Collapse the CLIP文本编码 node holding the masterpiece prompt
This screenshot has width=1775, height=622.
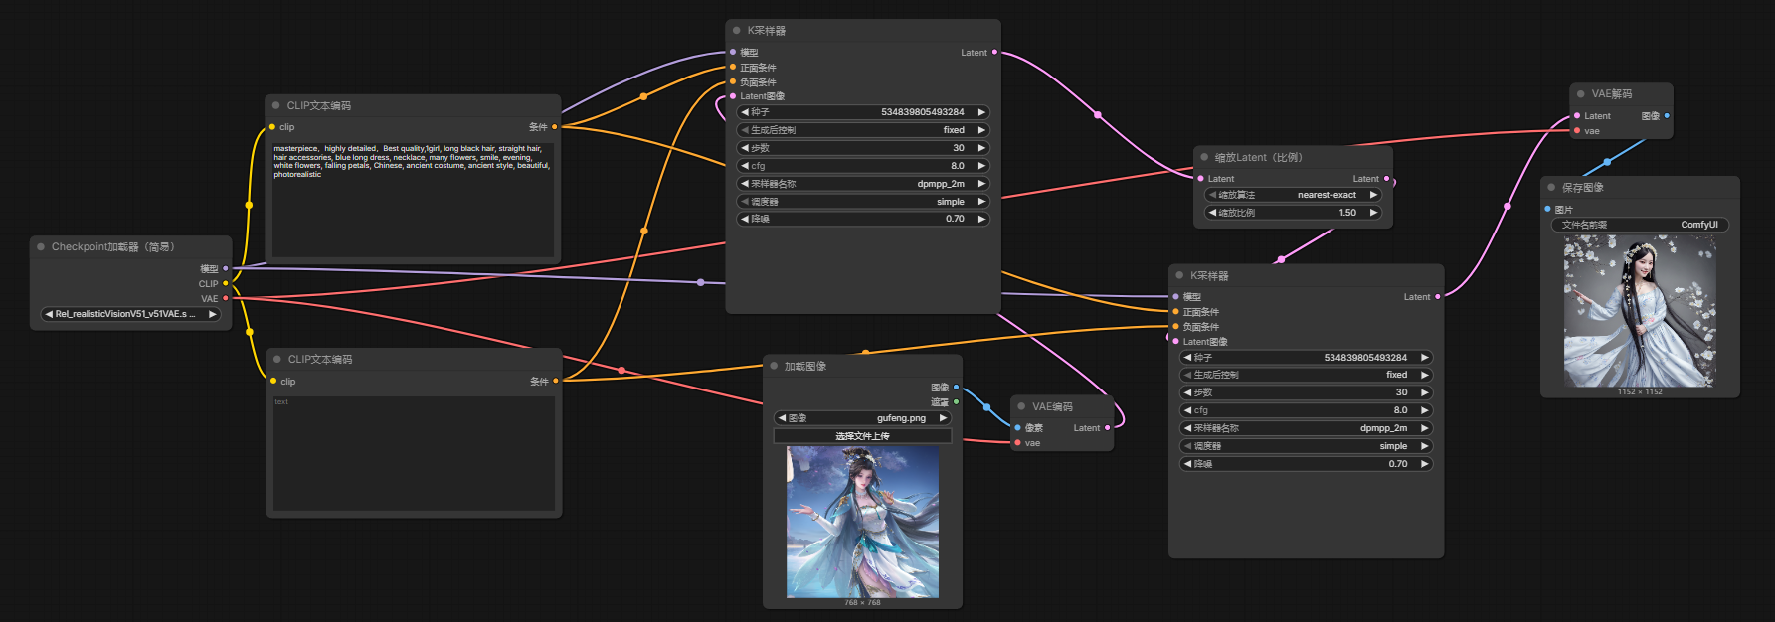(x=276, y=105)
